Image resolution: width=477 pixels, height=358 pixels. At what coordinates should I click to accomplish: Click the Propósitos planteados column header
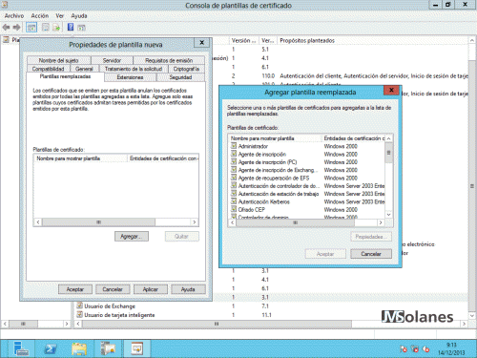point(373,40)
